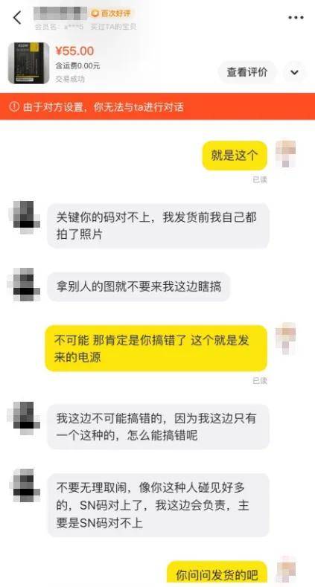Tap seller avatar beside 关键你的码对不上
315x587 pixels.
tap(25, 217)
